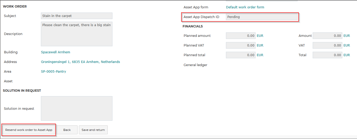The width and height of the screenshot is (357, 139).
Task: Open the SP-0005-Pantry area link
Action: (x=53, y=72)
